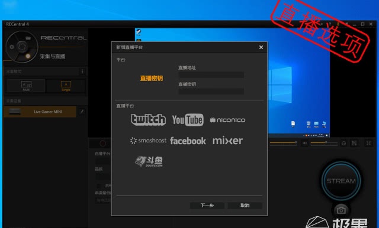This screenshot has width=379, height=228.
Task: Open settings gear in the RECentral wheel
Action: click(x=12, y=47)
